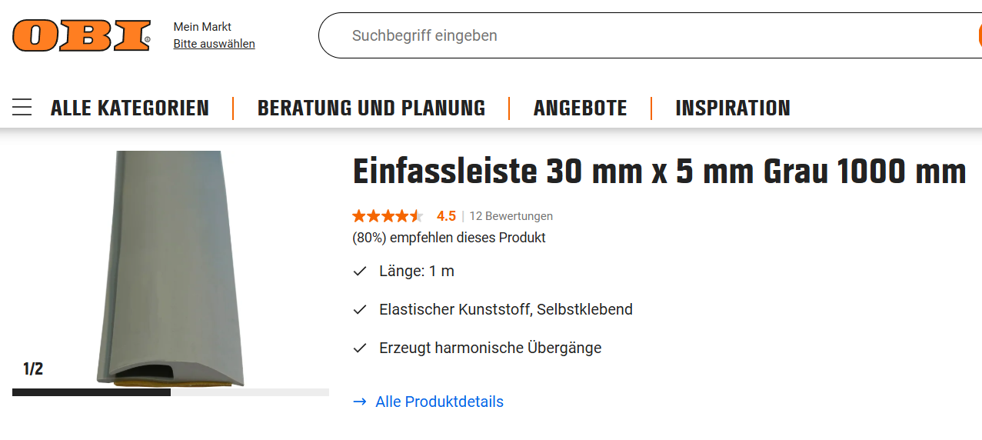The image size is (982, 440).
Task: Open the hamburger menu icon
Action: tap(22, 108)
